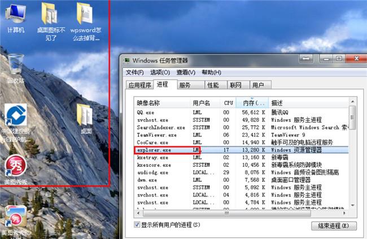Viewport: 367px width, 239px height.
Task: Click up arrow of vertical scrollbar
Action: (352, 102)
